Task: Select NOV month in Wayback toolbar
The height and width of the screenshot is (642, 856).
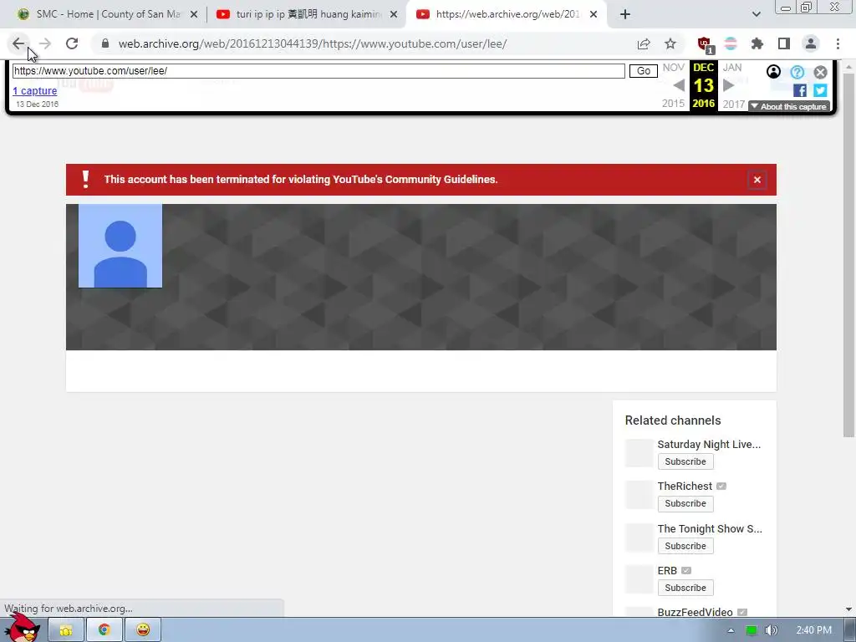Action: [x=673, y=67]
